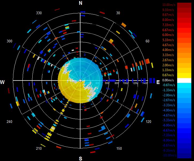The height and width of the screenshot is (161, 194).
Task: Click the 30 degree azimuth label
Action: click(118, 13)
